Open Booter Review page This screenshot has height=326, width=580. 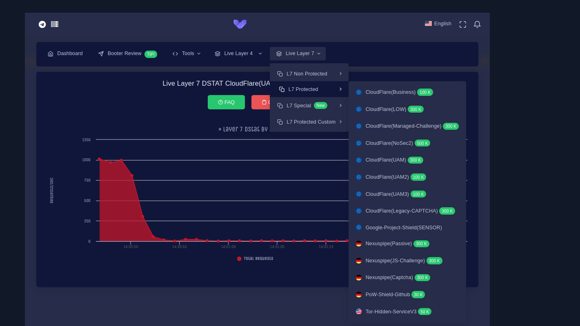127,53
